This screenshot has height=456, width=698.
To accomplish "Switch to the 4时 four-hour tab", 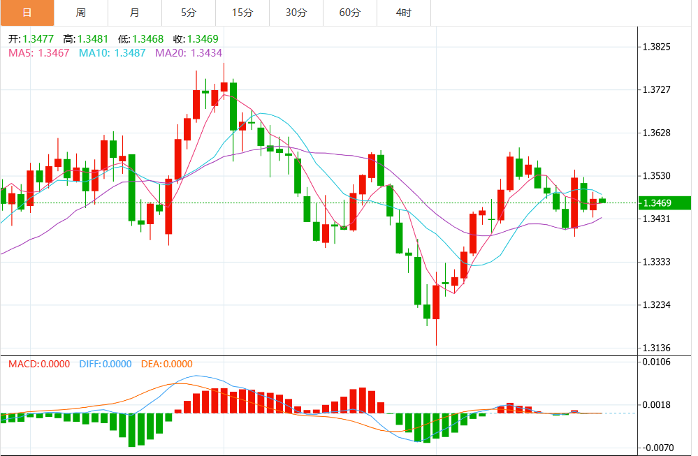I will pos(405,13).
